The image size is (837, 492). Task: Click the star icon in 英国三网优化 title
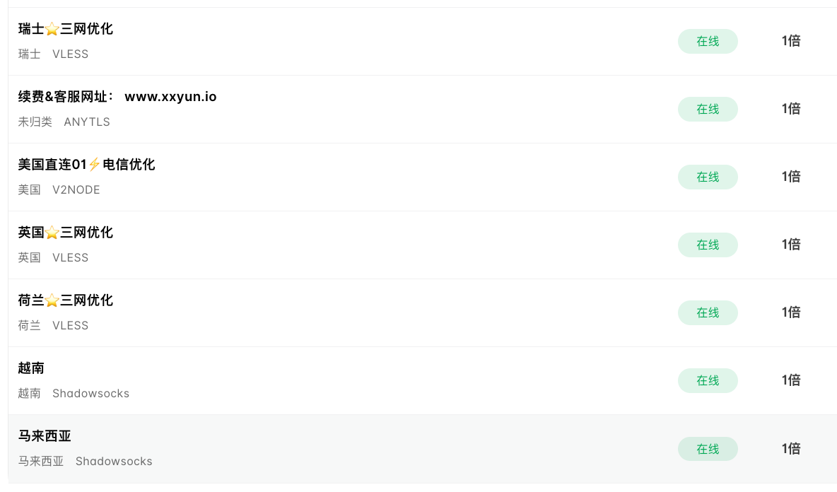(x=52, y=233)
